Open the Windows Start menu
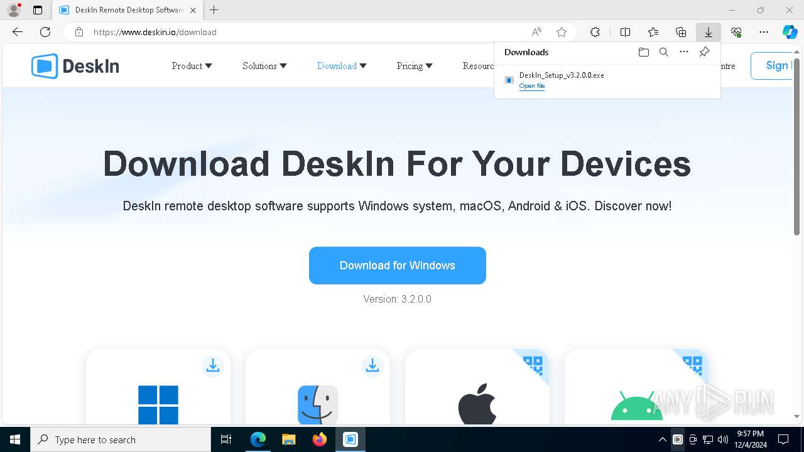Viewport: 804px width, 452px height. pyautogui.click(x=15, y=439)
